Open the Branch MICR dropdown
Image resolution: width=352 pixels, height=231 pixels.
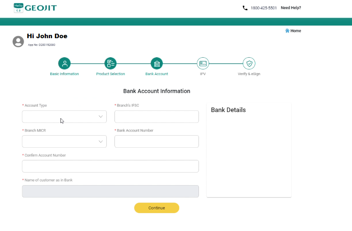pos(64,141)
